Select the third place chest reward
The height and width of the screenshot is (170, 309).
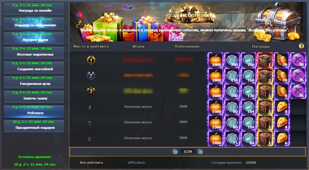click(x=265, y=91)
